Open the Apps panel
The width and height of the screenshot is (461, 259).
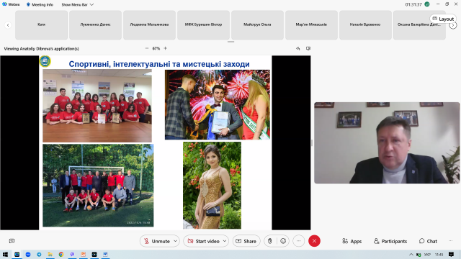pyautogui.click(x=352, y=241)
